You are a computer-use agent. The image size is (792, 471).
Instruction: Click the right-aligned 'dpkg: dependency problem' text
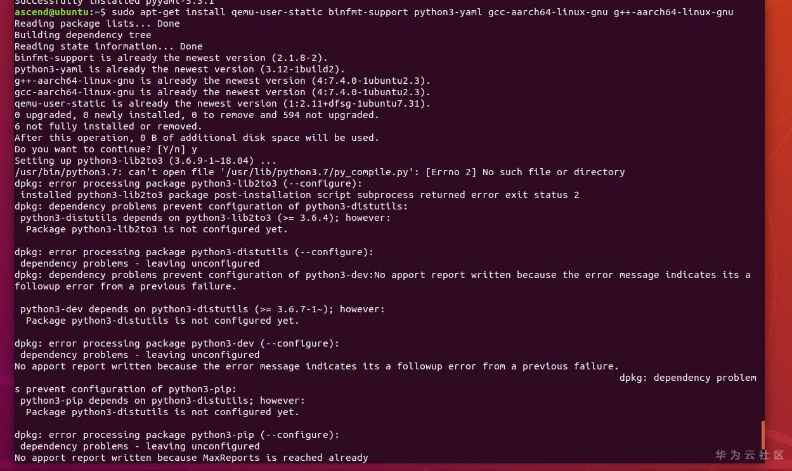[687, 378]
